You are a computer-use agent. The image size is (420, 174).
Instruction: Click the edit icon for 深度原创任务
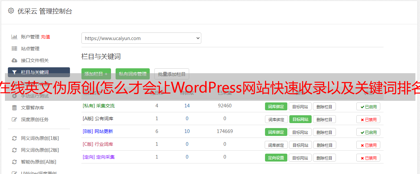point(14,120)
